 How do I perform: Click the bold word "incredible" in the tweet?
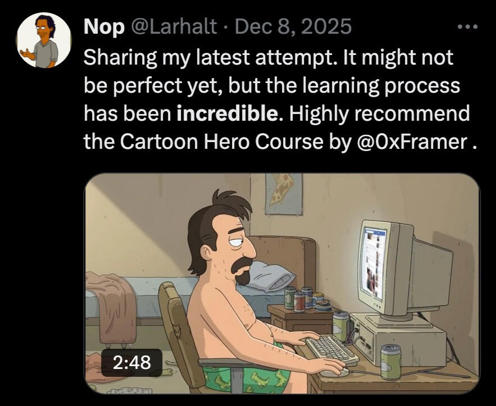coord(227,114)
